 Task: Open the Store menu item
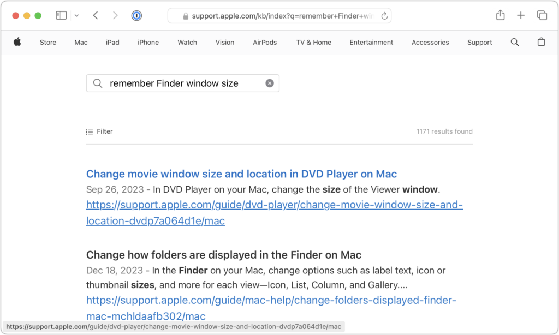click(48, 43)
